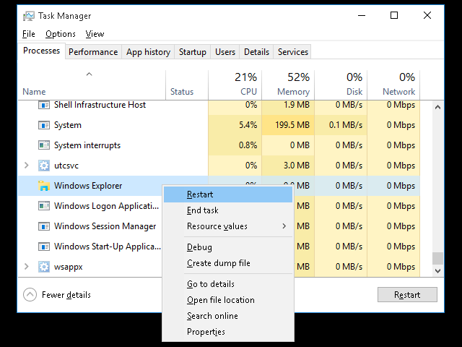This screenshot has width=462, height=347.
Task: Click the System process icon
Action: 44,125
